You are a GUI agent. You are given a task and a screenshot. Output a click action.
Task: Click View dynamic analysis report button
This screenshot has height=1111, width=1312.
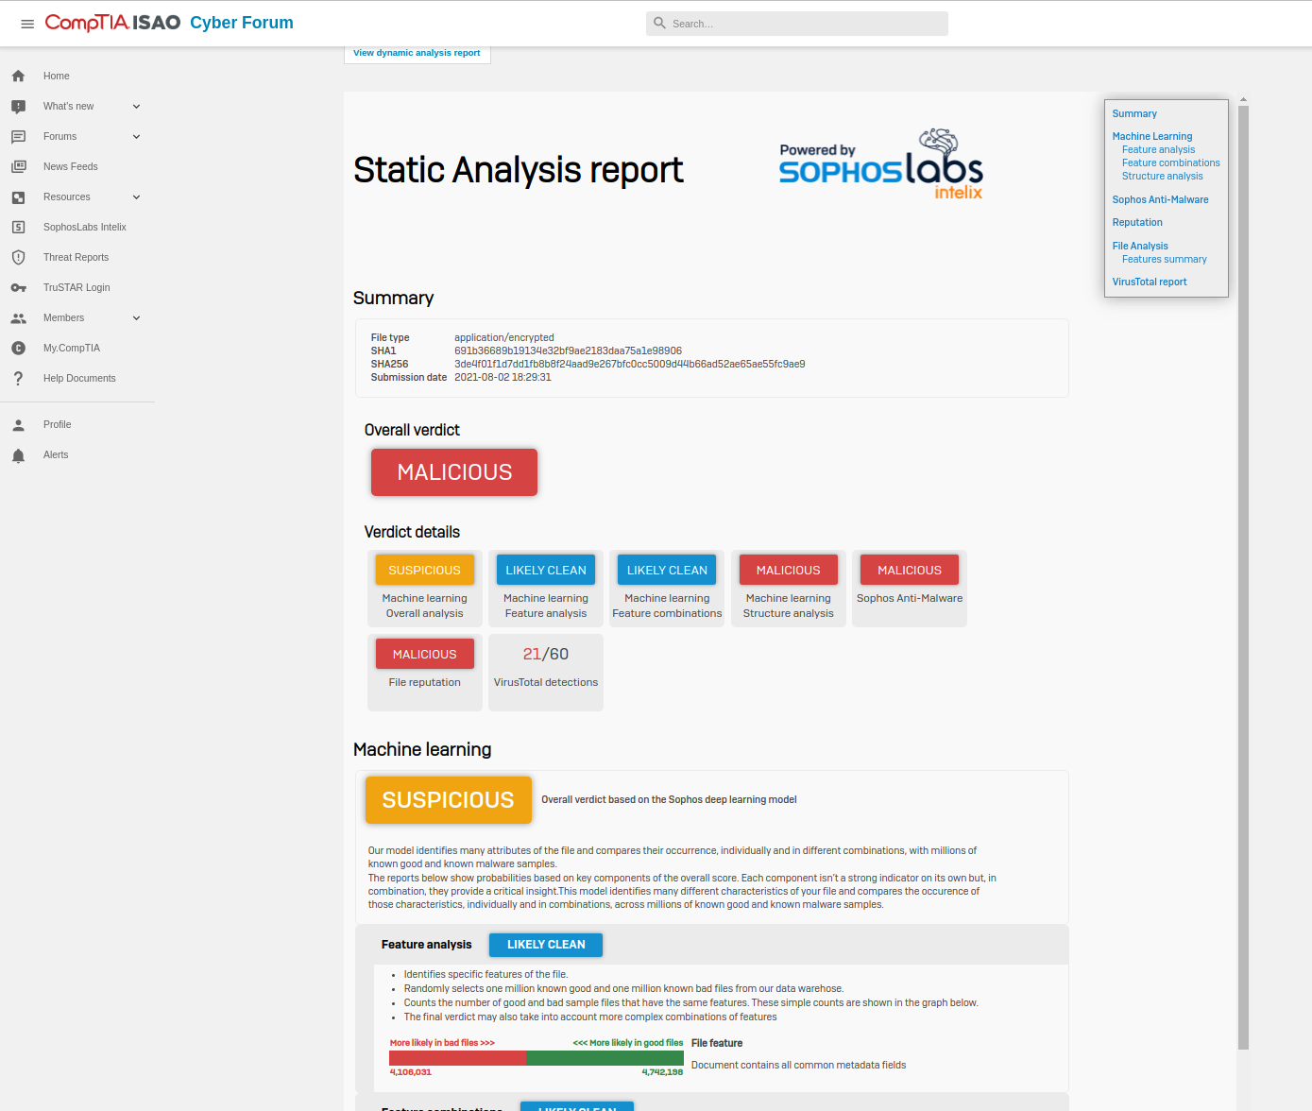(x=417, y=53)
